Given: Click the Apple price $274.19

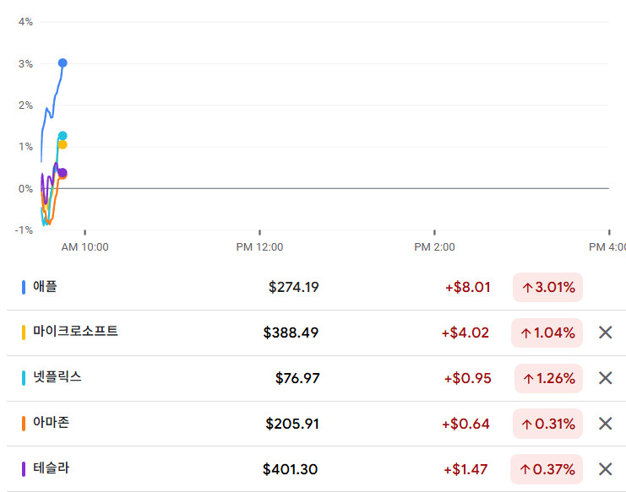Looking at the screenshot, I should (x=293, y=287).
